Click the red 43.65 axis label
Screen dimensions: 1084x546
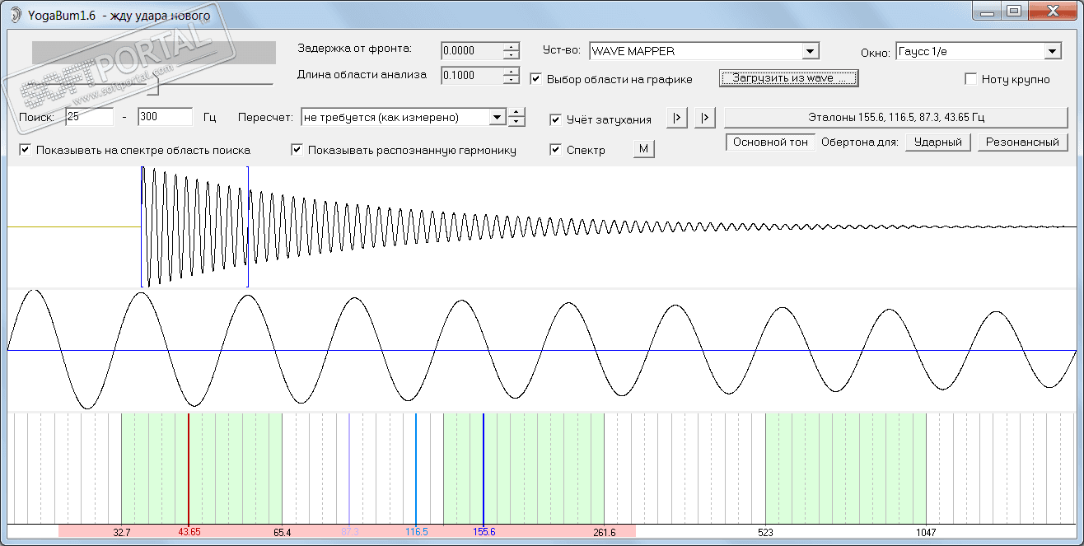click(189, 533)
